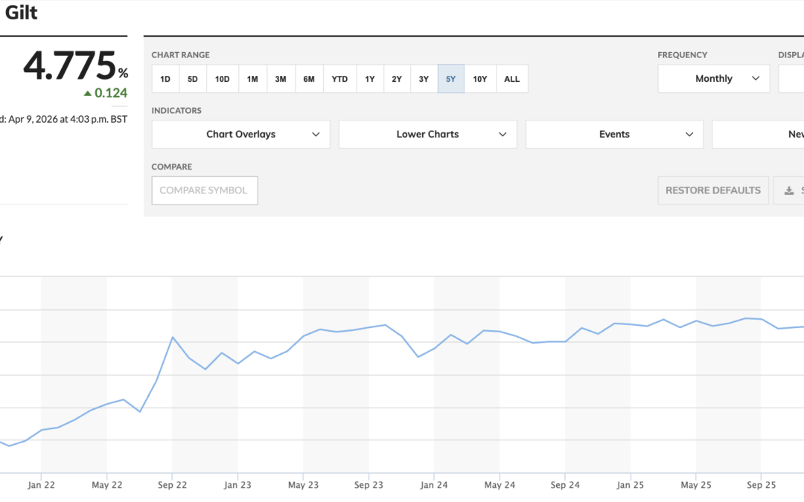Select the 1D chart range
The width and height of the screenshot is (804, 502).
click(x=165, y=79)
